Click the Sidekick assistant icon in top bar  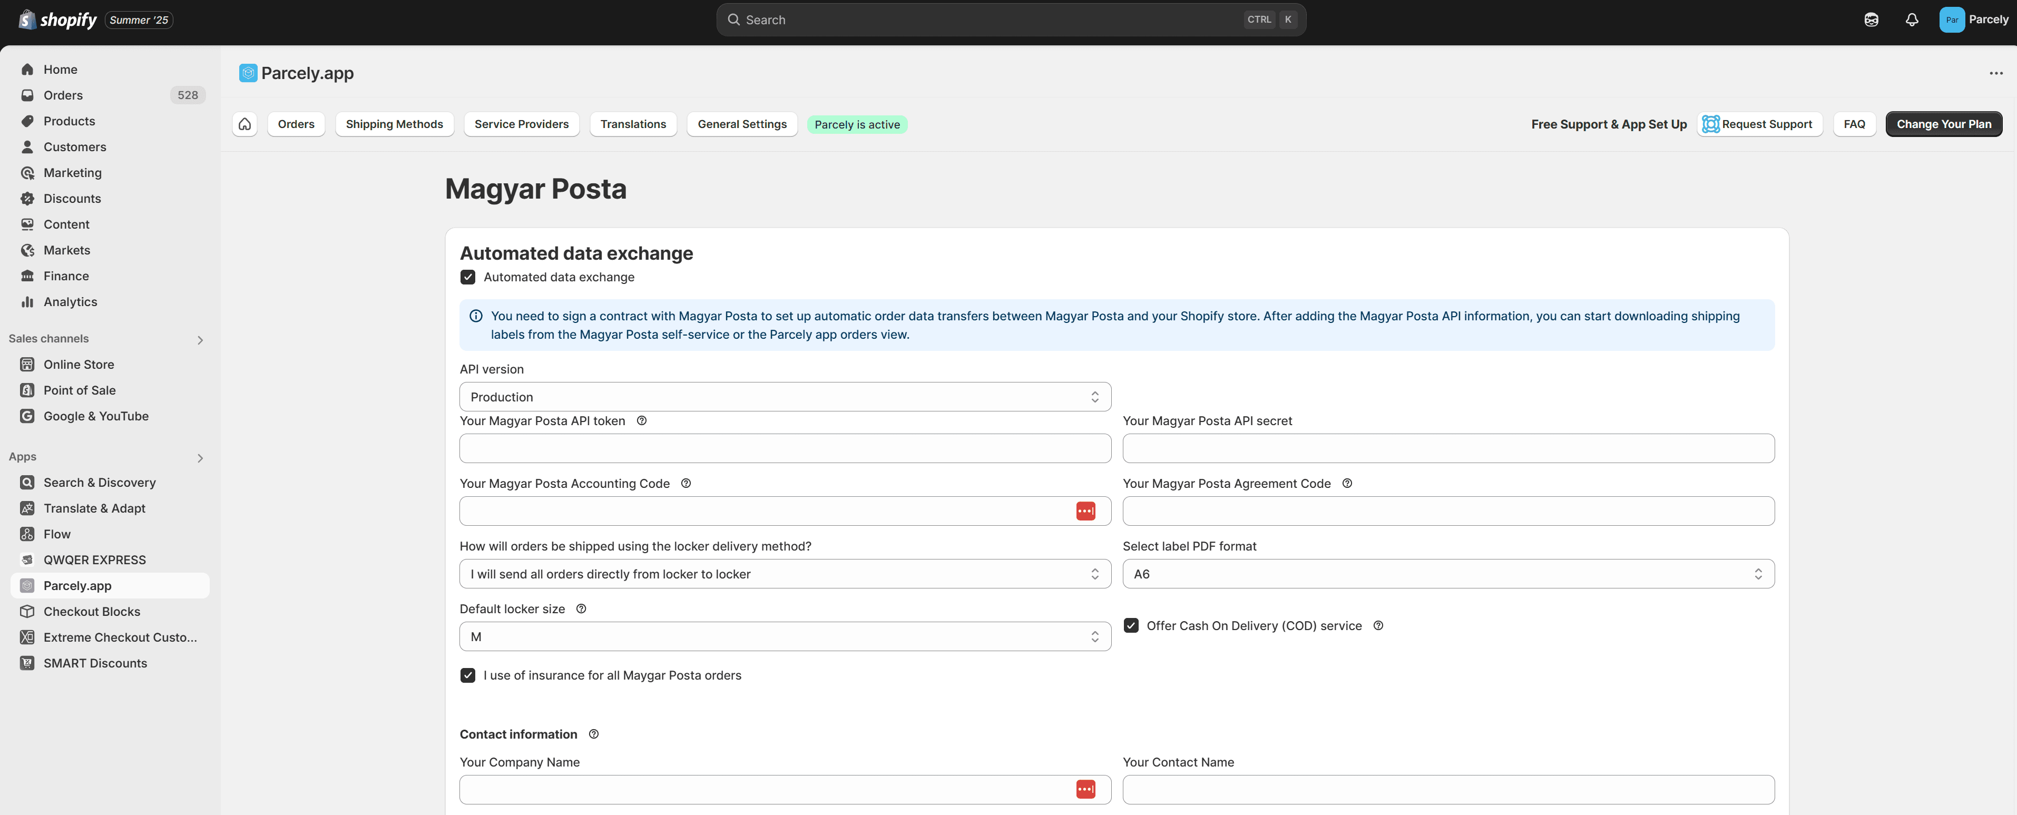[x=1871, y=19]
